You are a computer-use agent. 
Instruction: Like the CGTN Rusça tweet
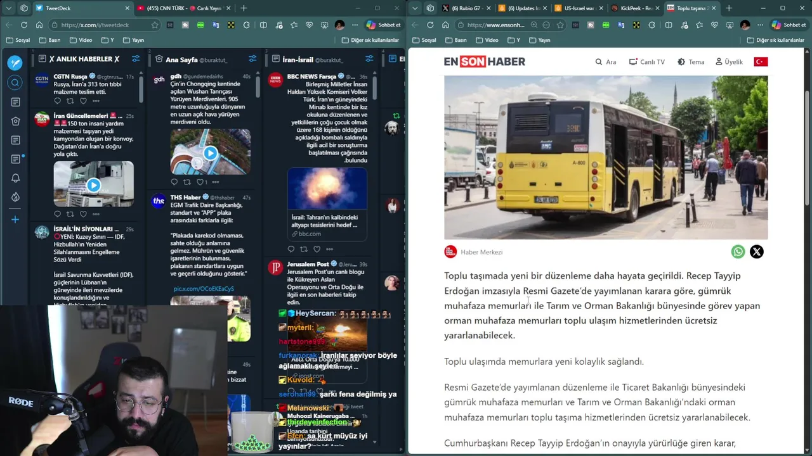[x=83, y=101]
